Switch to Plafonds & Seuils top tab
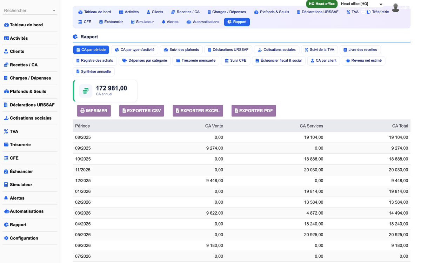 272,12
